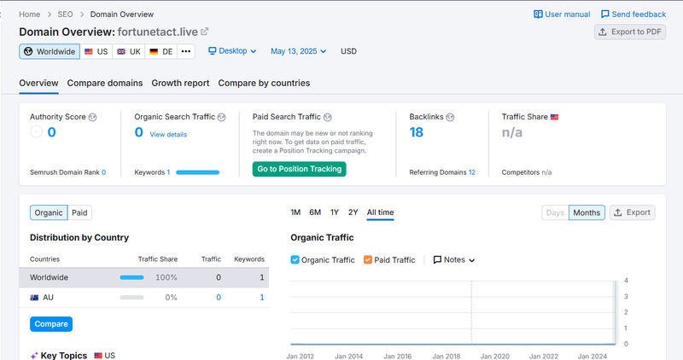
Task: Click globe info icon next to Authority Score
Action: click(x=92, y=117)
